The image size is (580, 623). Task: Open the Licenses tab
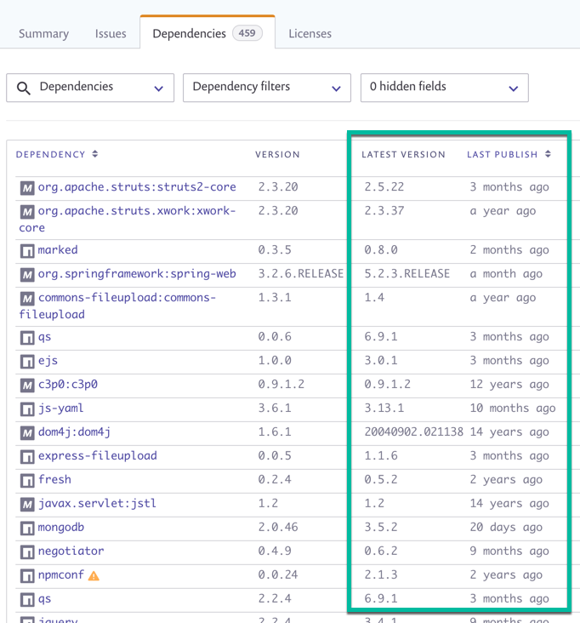(x=310, y=34)
